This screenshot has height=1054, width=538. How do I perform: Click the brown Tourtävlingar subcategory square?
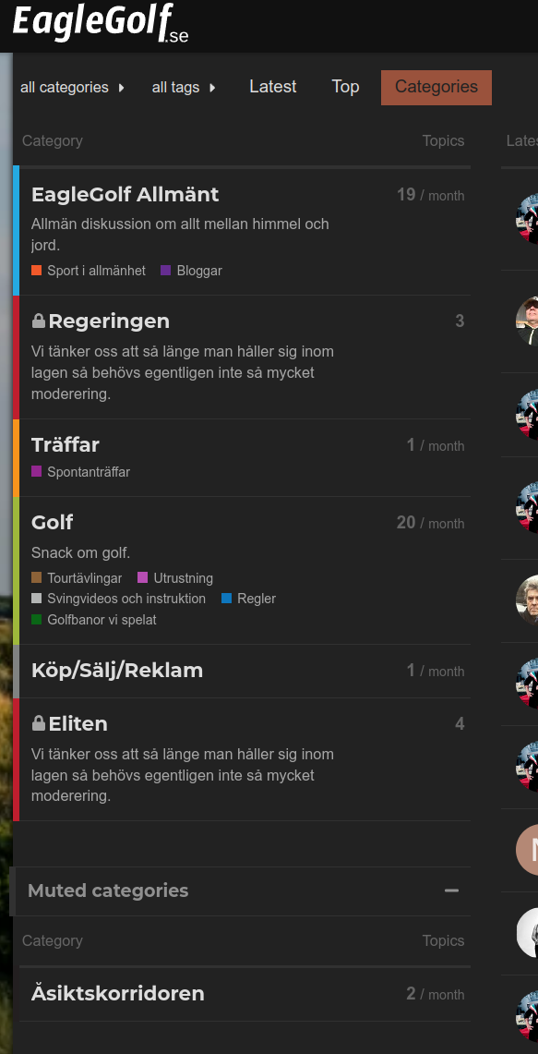point(36,577)
